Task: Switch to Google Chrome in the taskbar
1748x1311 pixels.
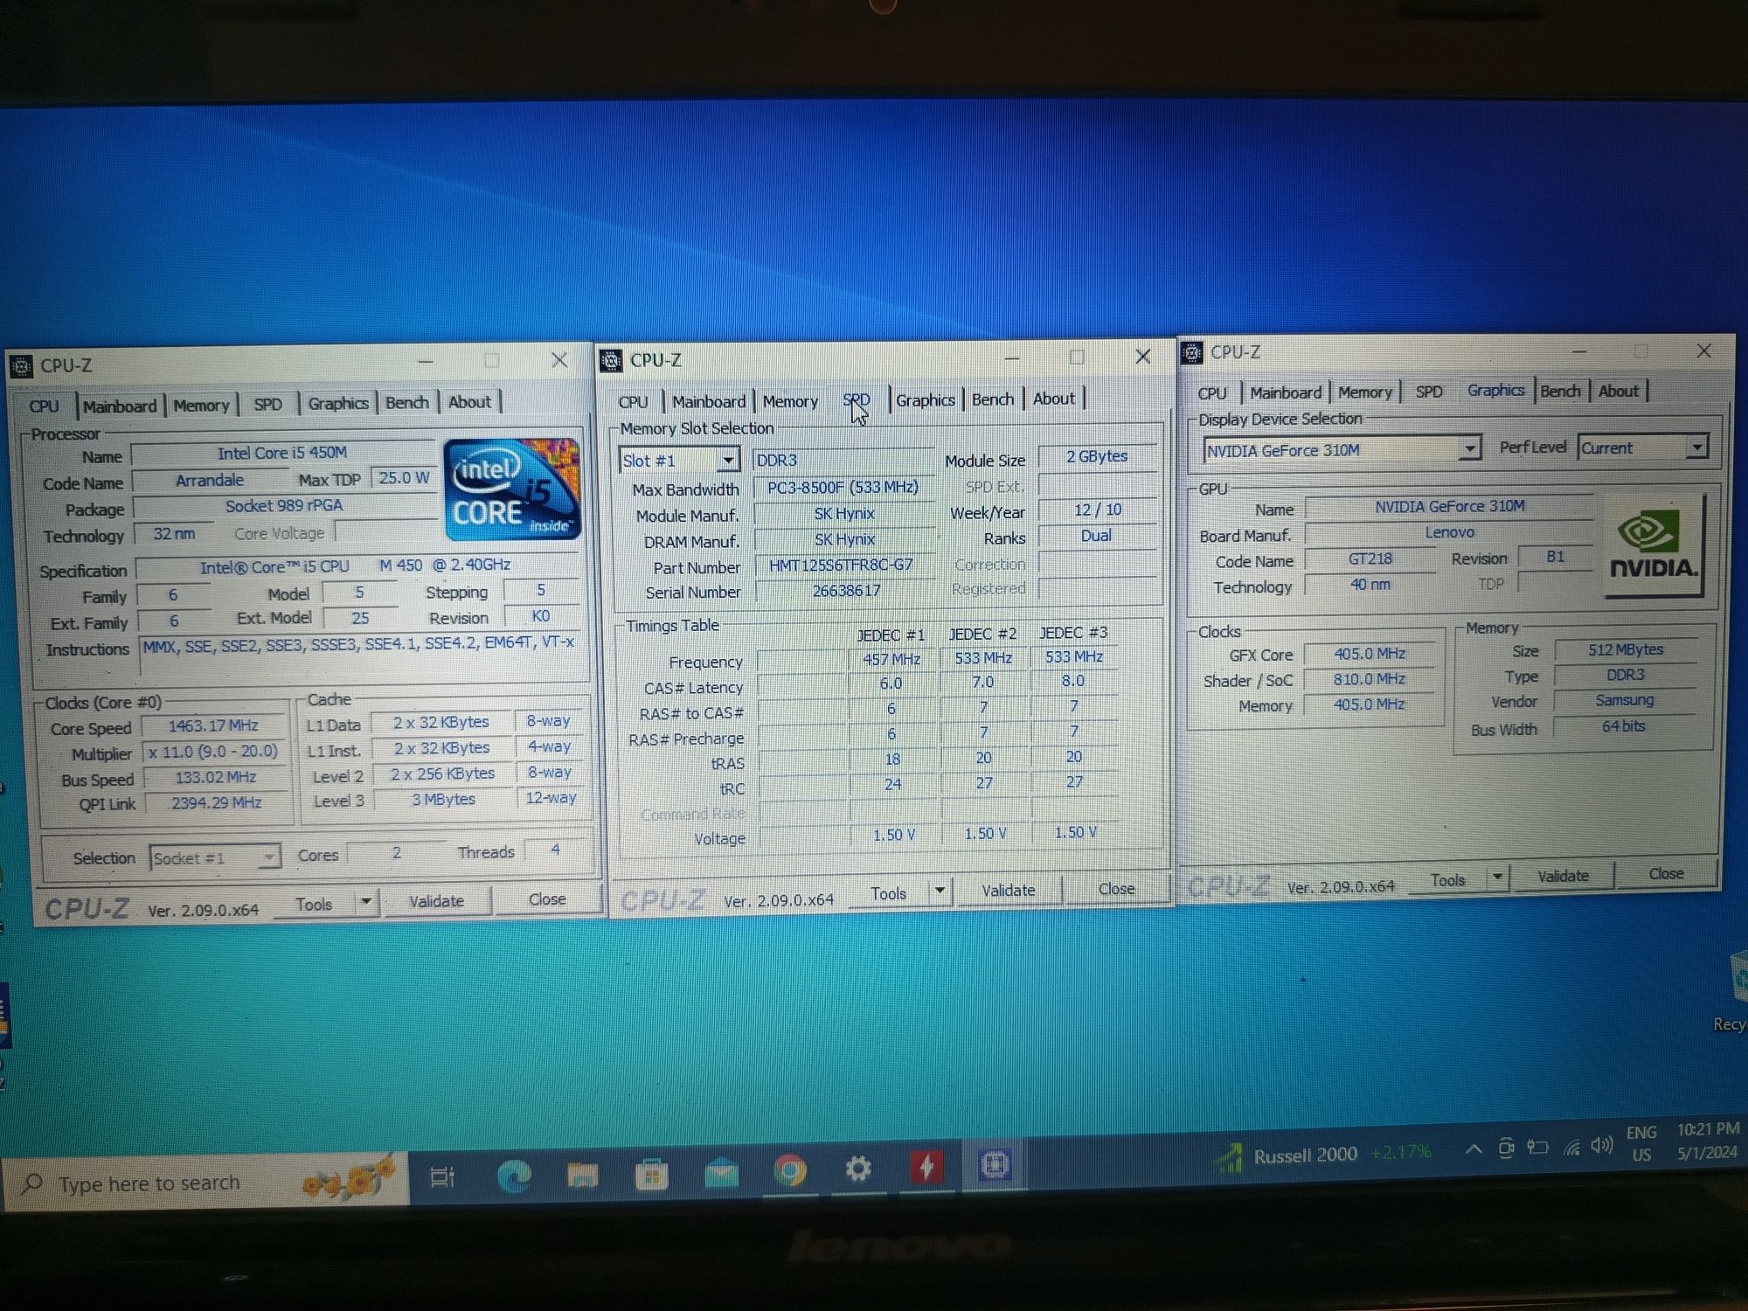Action: (x=790, y=1170)
